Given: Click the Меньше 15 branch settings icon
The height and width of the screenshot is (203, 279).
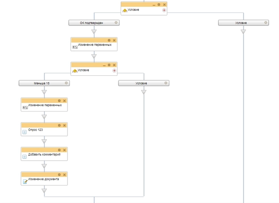Looking at the screenshot, I should point(67,83).
